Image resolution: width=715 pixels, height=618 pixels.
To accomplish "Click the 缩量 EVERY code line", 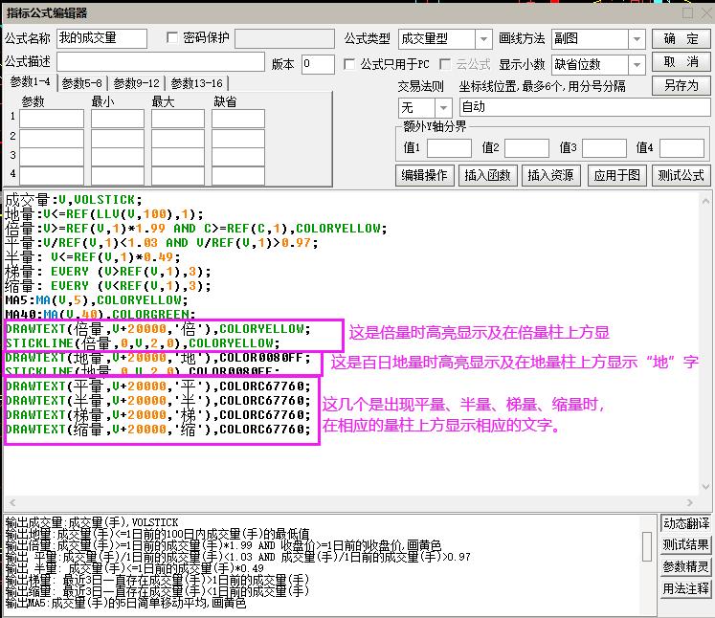I will 108,286.
